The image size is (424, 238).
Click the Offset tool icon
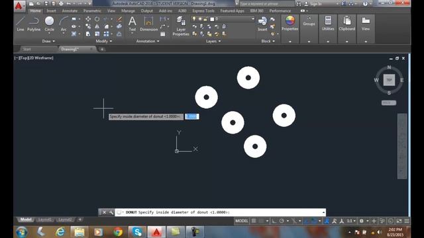click(119, 34)
